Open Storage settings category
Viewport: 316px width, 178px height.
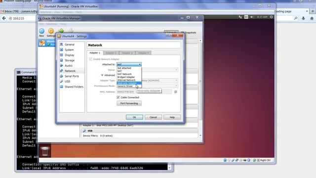70,60
